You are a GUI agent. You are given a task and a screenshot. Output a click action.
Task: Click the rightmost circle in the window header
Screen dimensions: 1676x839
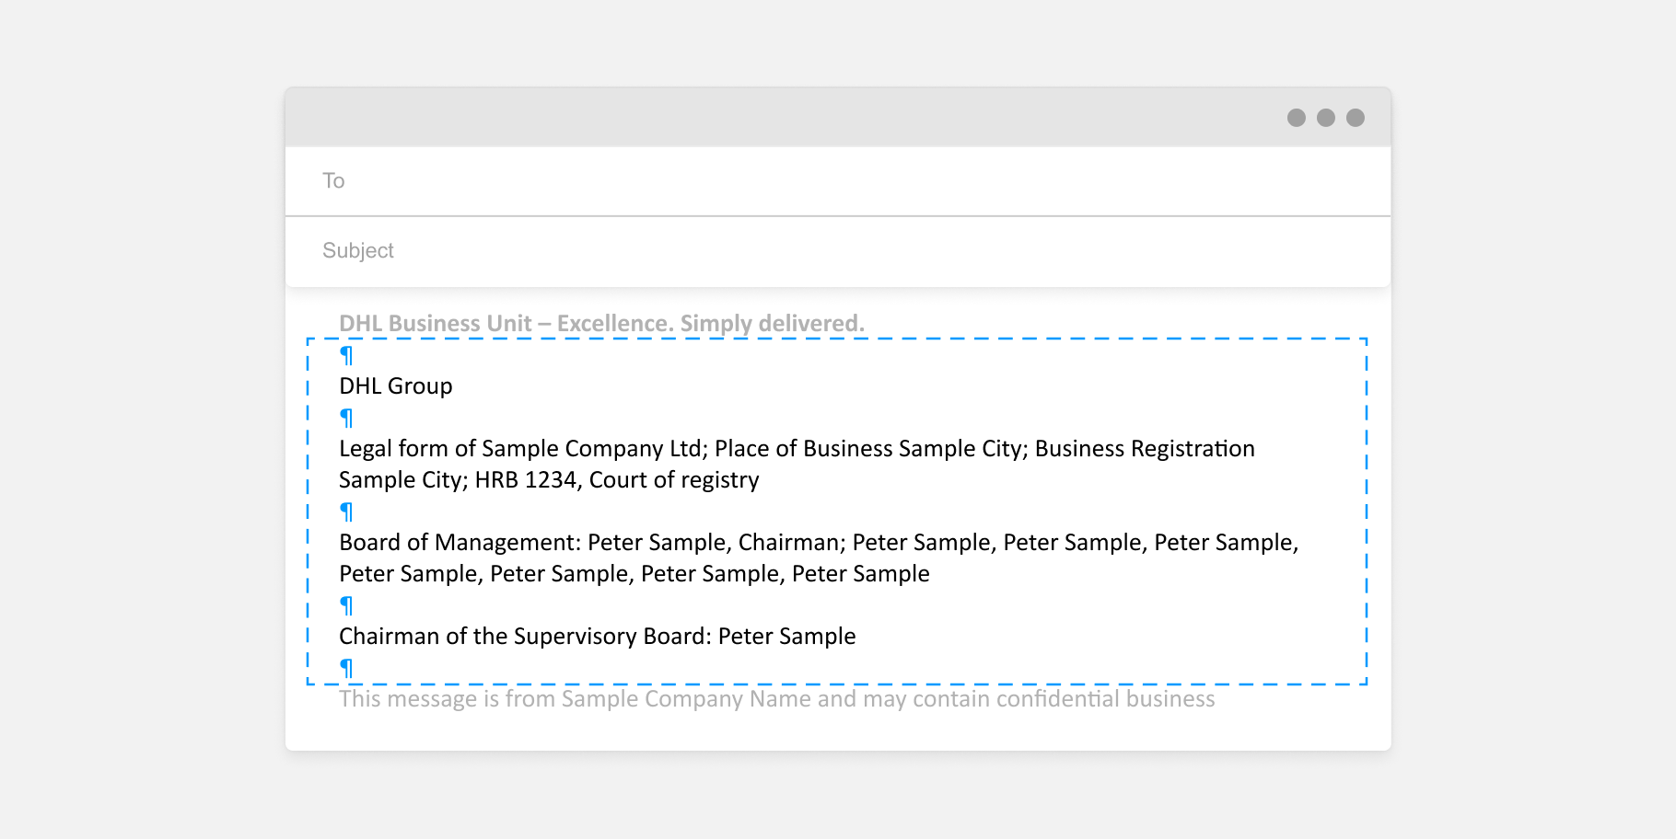point(1356,118)
